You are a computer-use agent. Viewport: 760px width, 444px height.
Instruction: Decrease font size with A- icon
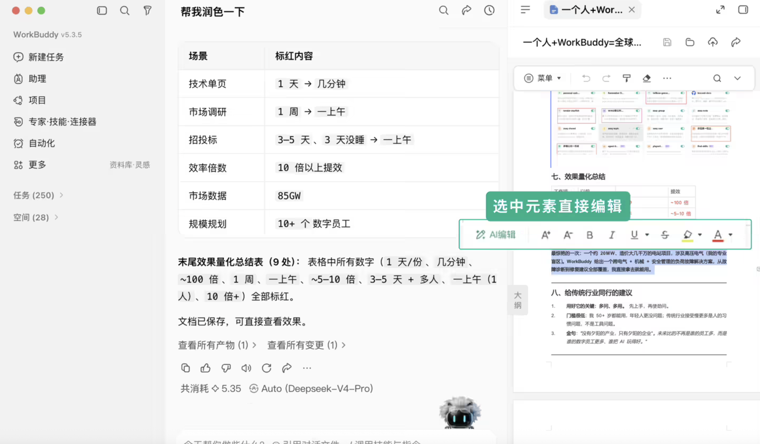coord(568,235)
